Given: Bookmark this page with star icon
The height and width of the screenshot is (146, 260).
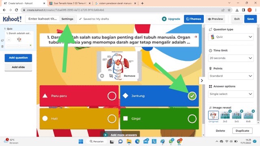Looking at the screenshot, I should [229, 10].
